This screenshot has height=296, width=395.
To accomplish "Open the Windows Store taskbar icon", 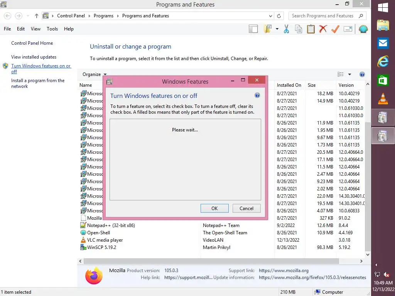I will tap(383, 80).
